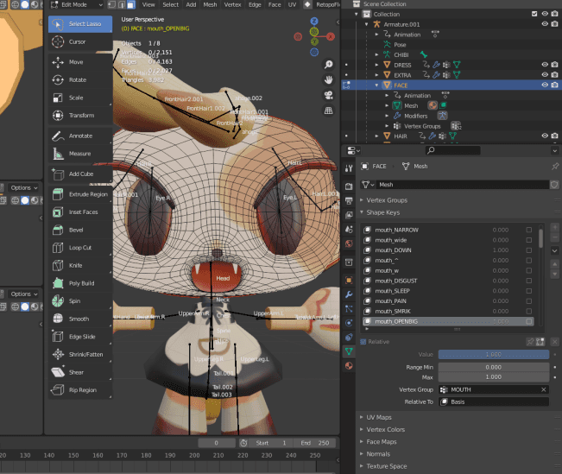
Task: Click the Face header menu
Action: tap(275, 4)
